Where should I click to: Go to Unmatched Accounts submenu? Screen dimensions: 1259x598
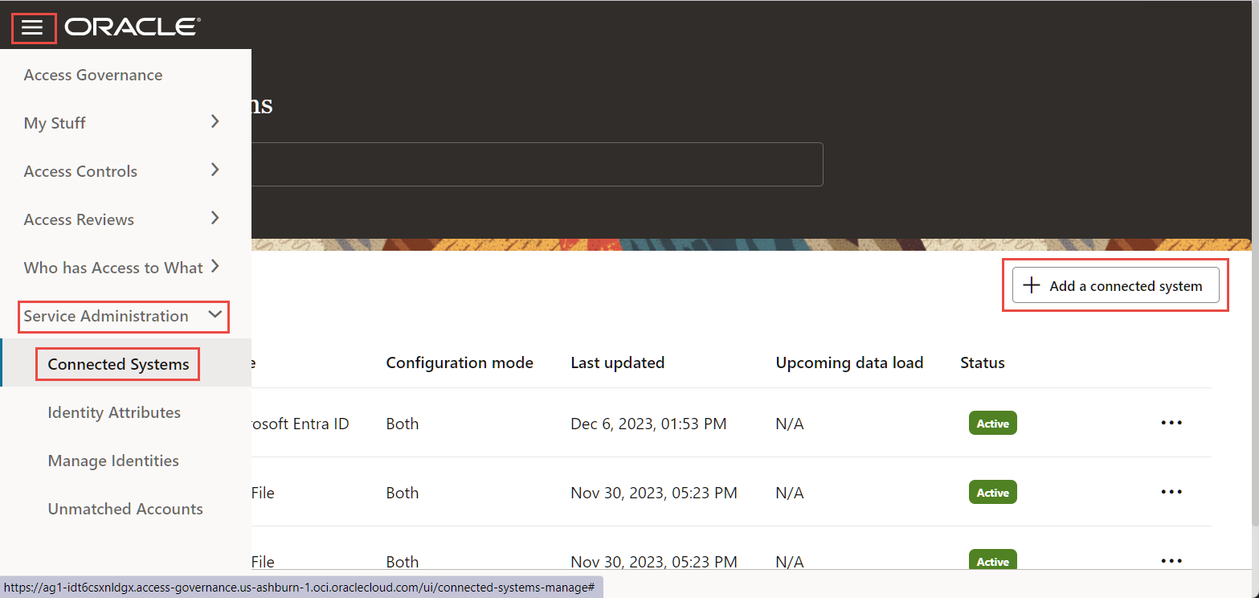pyautogui.click(x=125, y=509)
